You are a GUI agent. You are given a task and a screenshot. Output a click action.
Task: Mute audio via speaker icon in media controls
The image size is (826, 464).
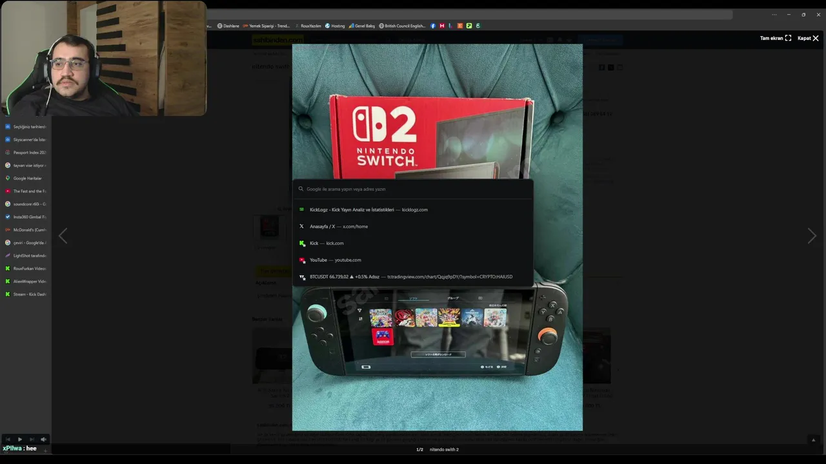pyautogui.click(x=43, y=440)
